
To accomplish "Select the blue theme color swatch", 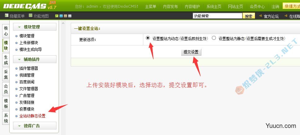I will [x=61, y=16].
